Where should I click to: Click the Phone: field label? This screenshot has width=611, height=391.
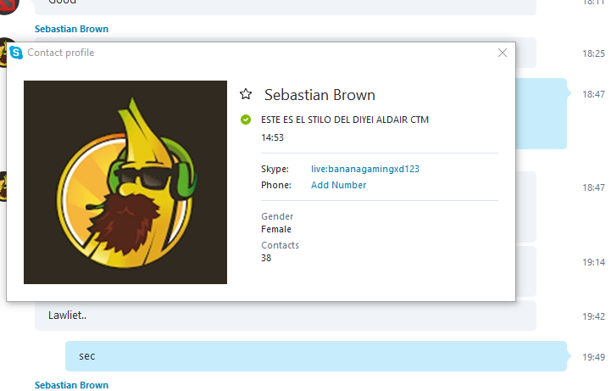click(276, 185)
